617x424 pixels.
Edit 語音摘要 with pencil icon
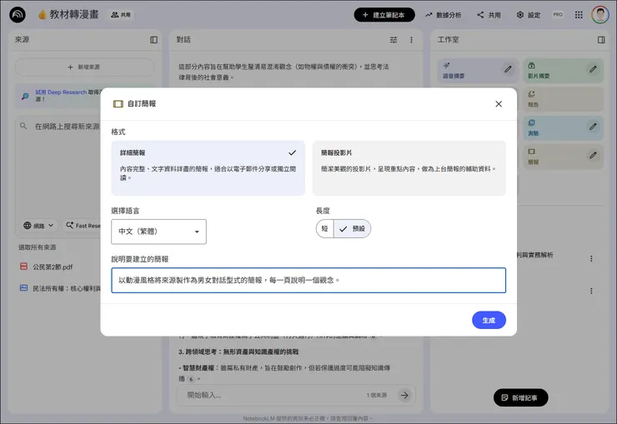[508, 69]
